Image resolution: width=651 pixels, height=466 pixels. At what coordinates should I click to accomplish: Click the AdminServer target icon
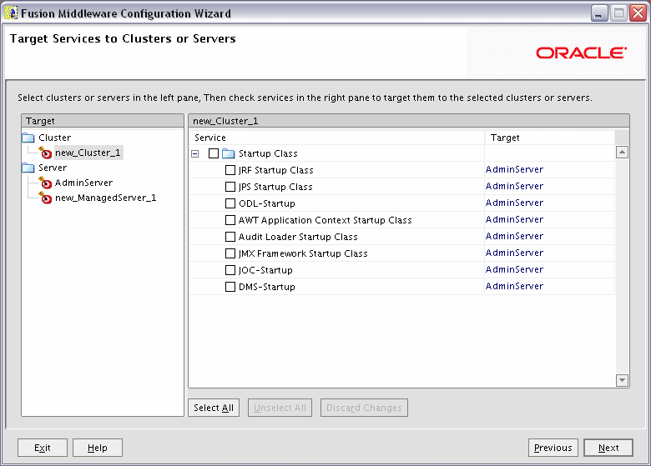pos(45,183)
